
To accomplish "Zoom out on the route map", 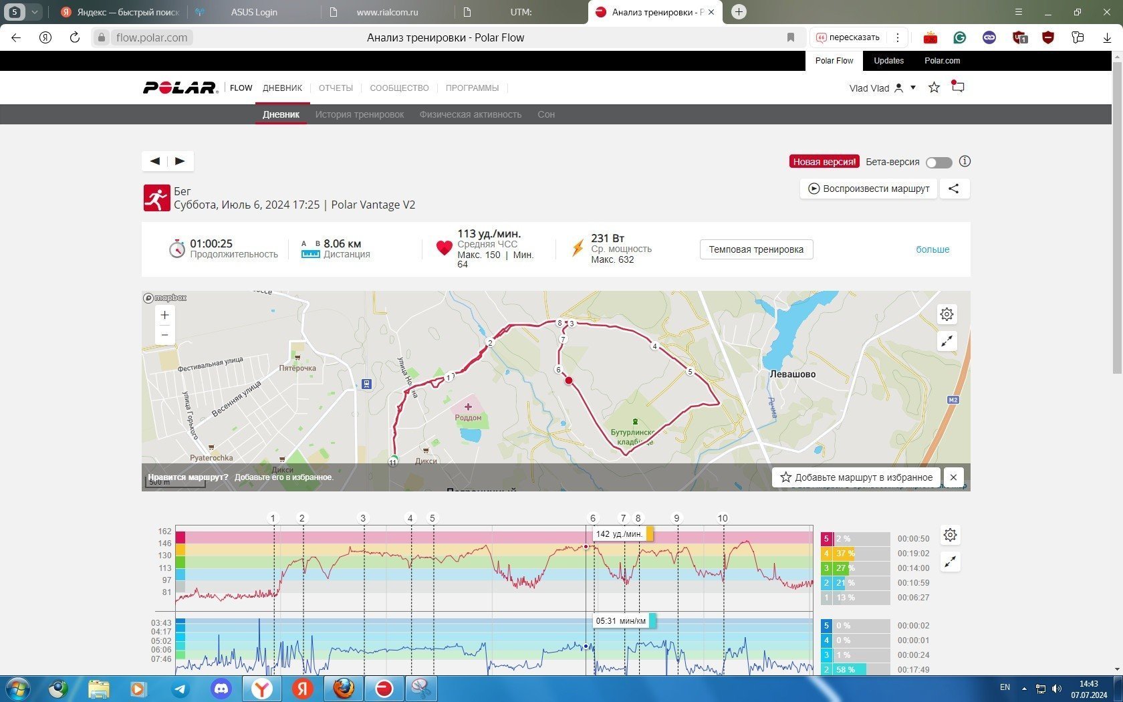I will 164,335.
